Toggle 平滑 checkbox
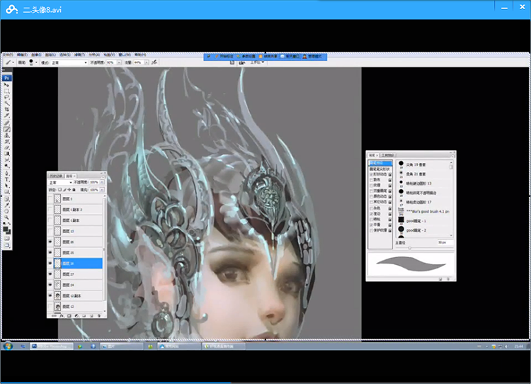531x384 pixels. (x=371, y=225)
